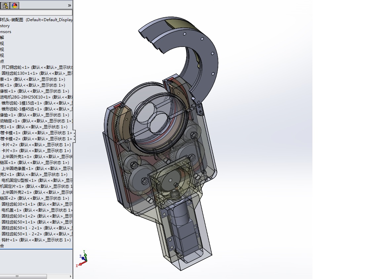Select component 圆柱齿轮50×1<1>
Viewport: 365px width, 279px height.
coord(37,222)
